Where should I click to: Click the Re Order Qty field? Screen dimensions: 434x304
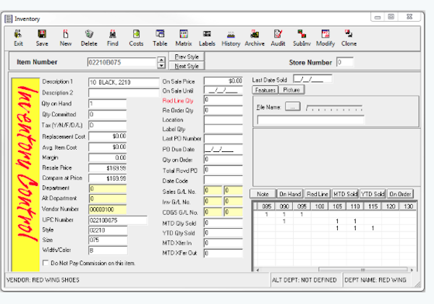(x=224, y=110)
